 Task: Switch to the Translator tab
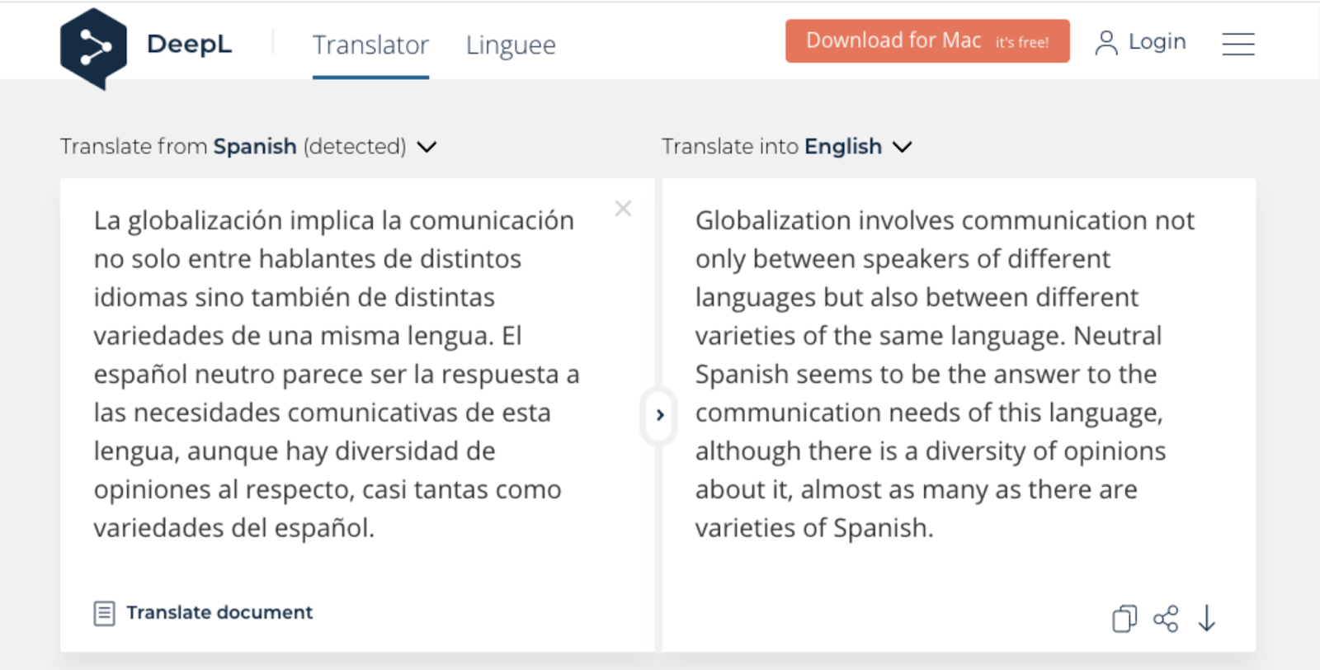tap(370, 45)
